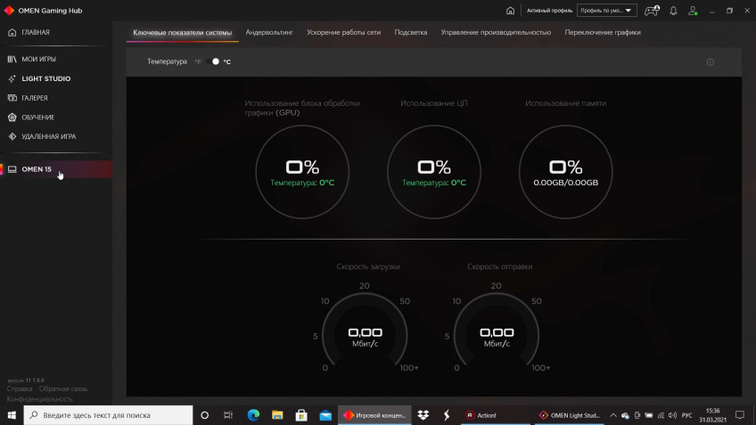Open the Action Center notifications
Image resolution: width=756 pixels, height=425 pixels.
point(740,415)
